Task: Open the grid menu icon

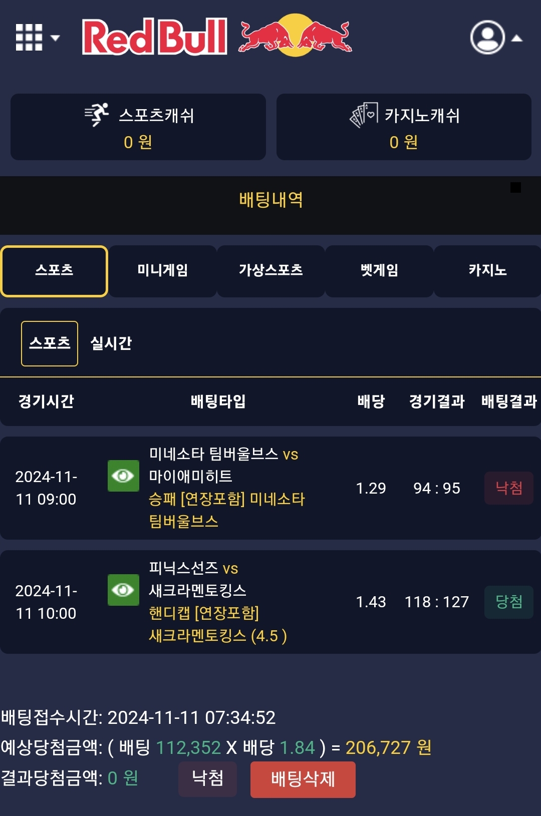Action: (x=29, y=38)
